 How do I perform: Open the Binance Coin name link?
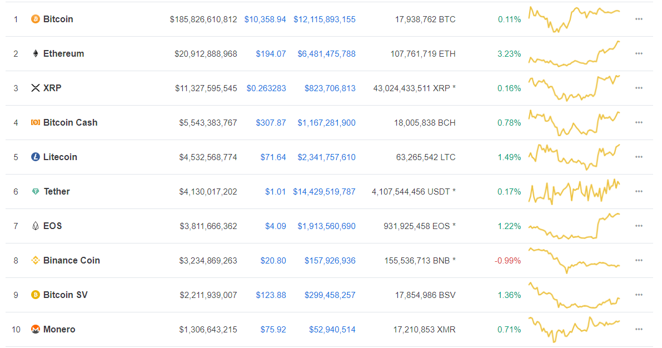tap(72, 261)
